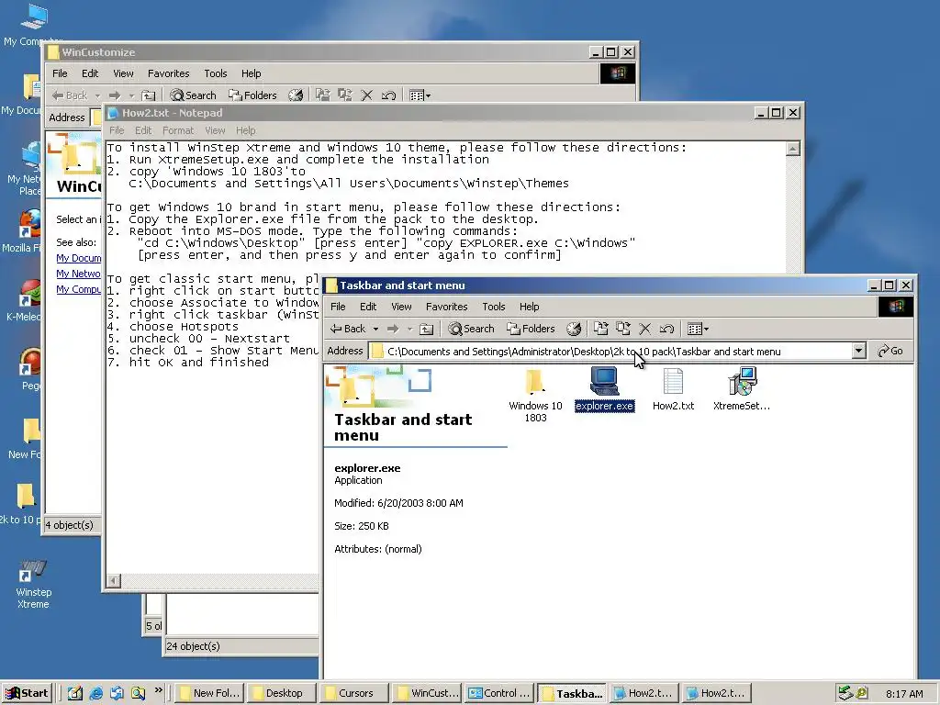The height and width of the screenshot is (705, 940).
Task: Open My Compu... link in WinCustomize window
Action: [79, 289]
